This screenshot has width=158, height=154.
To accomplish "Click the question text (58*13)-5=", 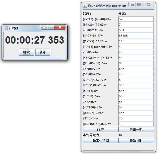I will (x=90, y=91).
